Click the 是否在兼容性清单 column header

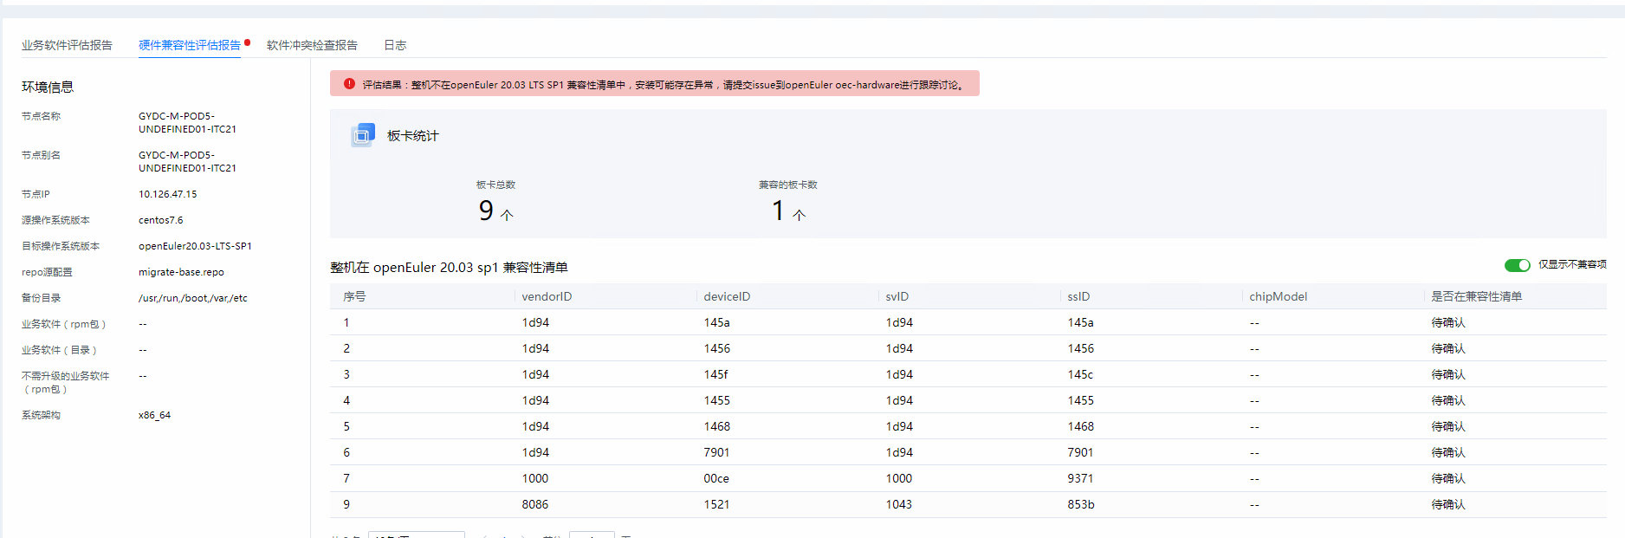(x=1476, y=296)
